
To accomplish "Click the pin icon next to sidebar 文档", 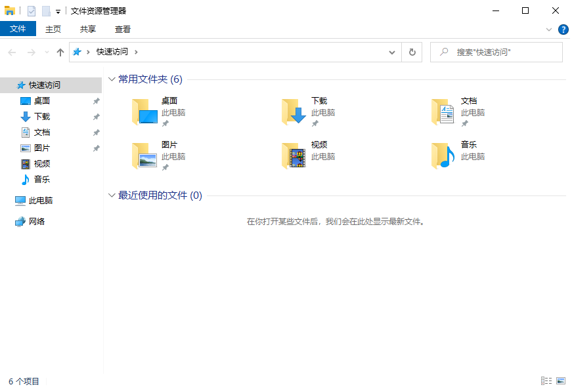I will [x=96, y=133].
